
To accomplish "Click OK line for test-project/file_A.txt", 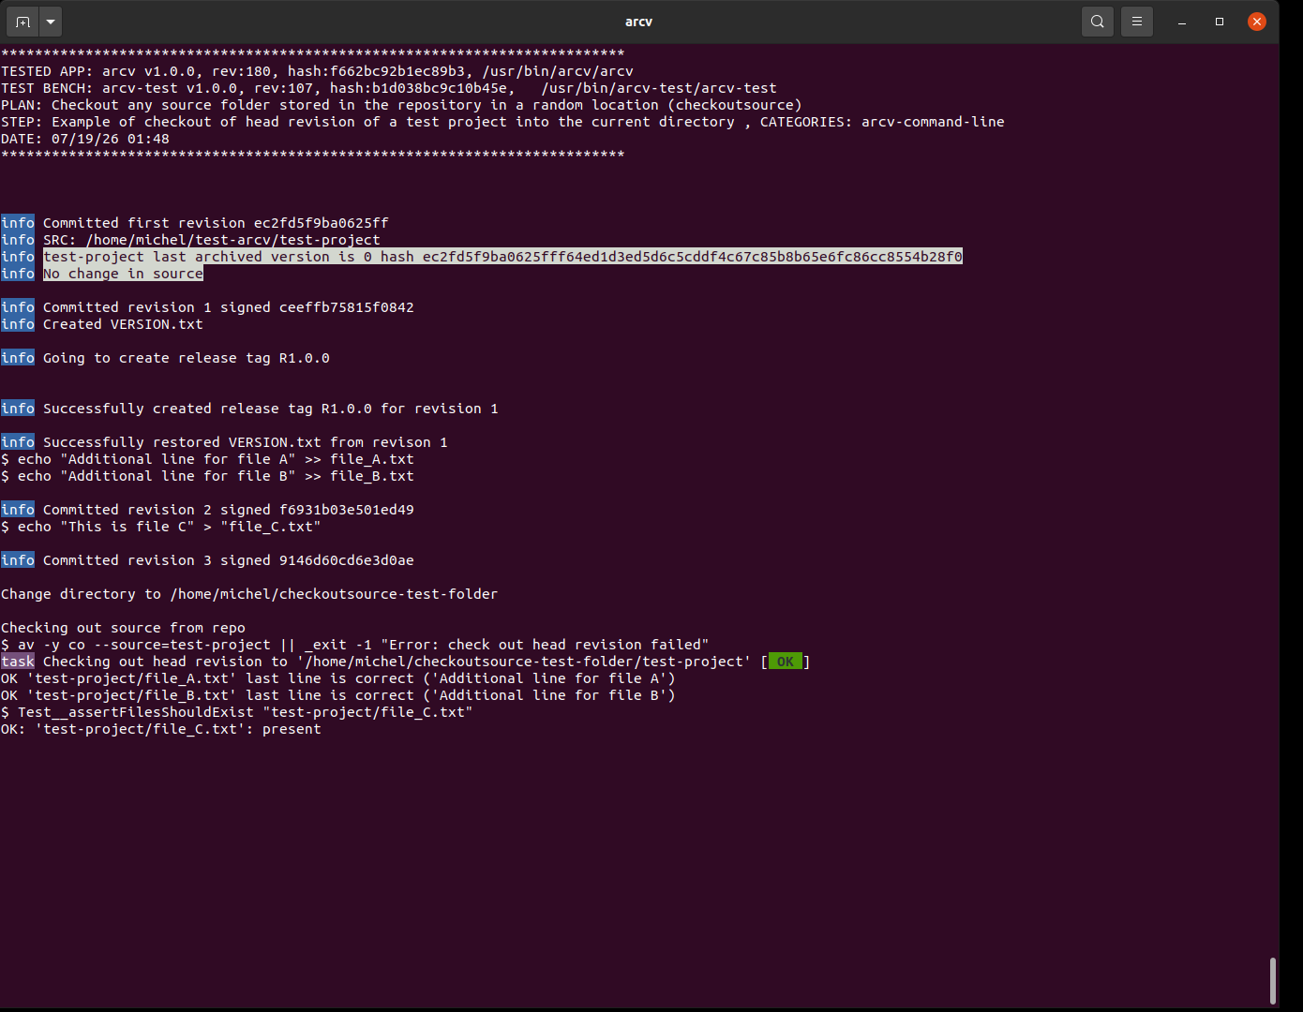I will [x=338, y=678].
